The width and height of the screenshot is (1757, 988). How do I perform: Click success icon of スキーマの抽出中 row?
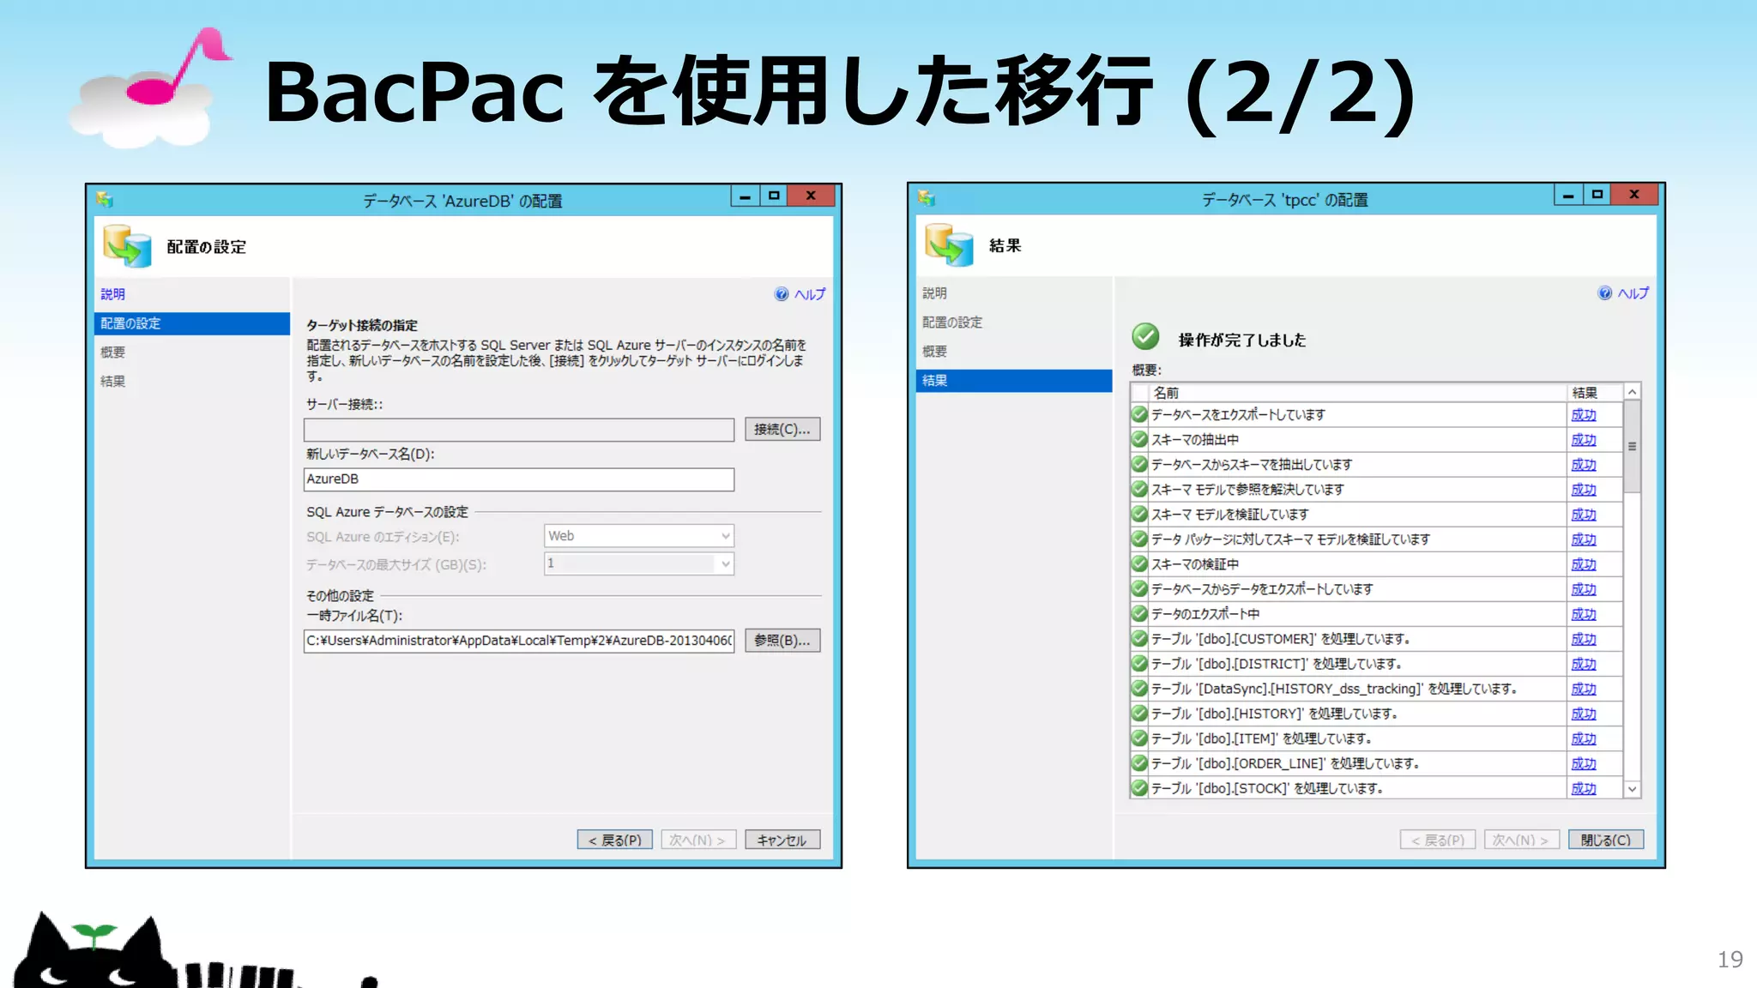point(1139,440)
